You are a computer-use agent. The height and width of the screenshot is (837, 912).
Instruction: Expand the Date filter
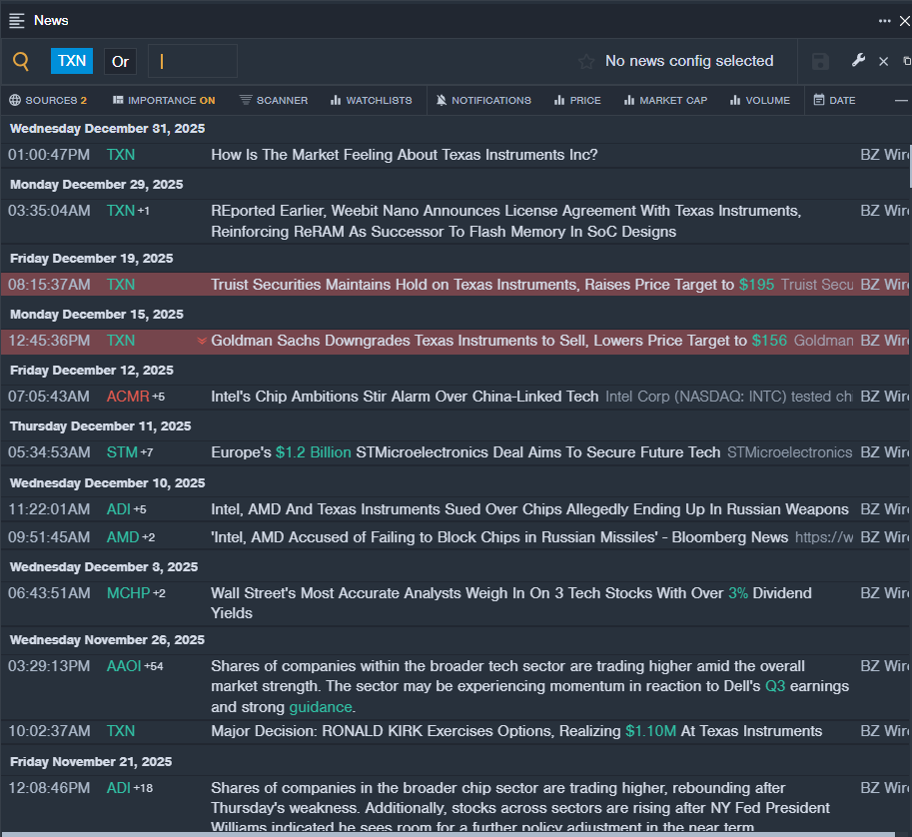834,100
